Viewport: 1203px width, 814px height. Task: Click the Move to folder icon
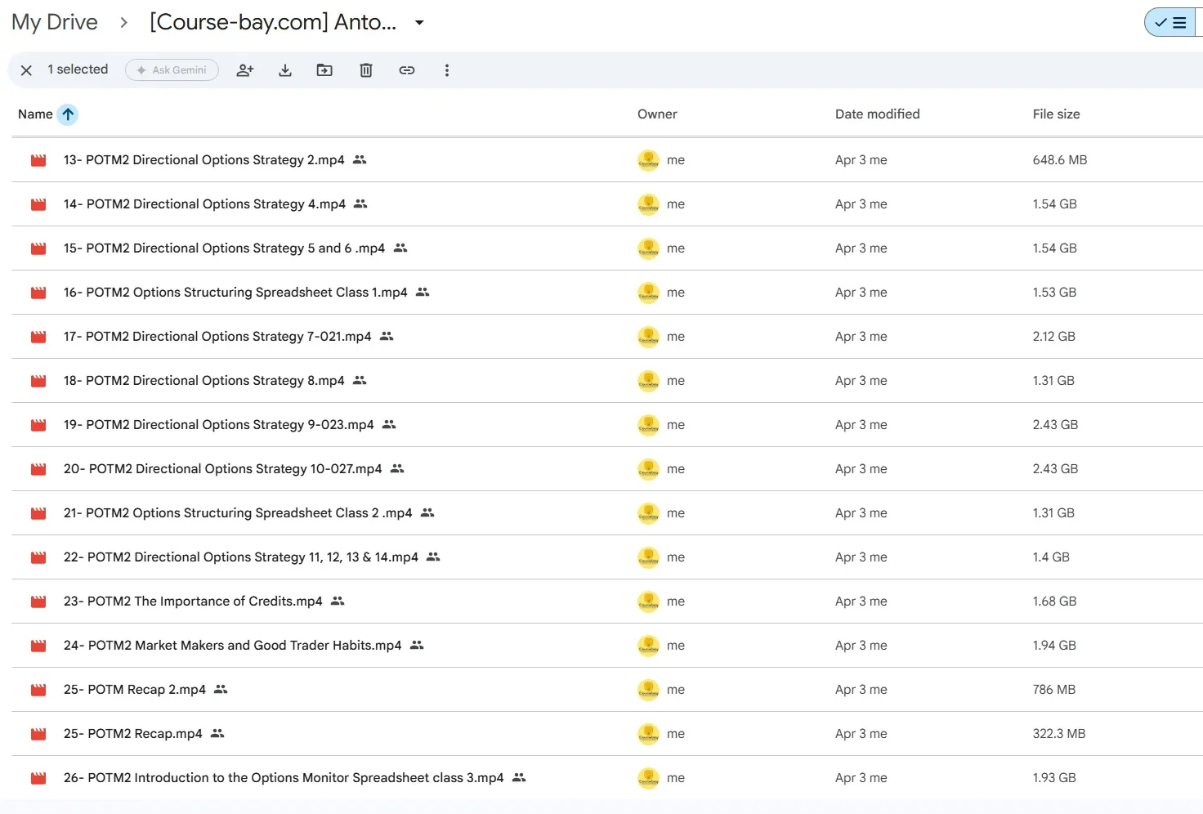pos(324,70)
